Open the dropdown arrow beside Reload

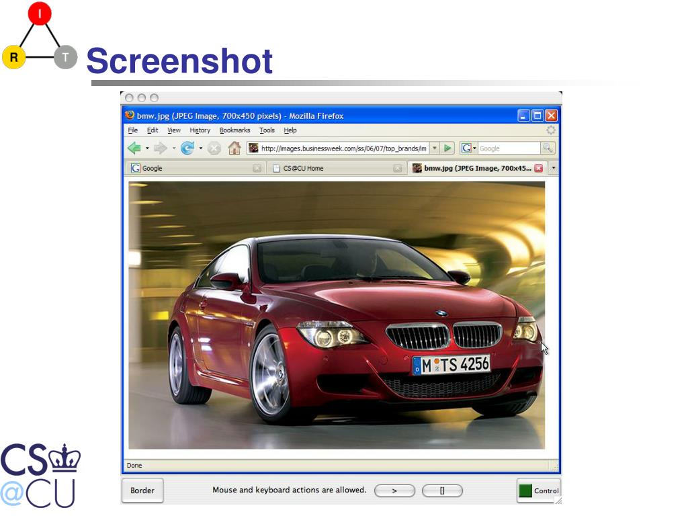click(200, 148)
